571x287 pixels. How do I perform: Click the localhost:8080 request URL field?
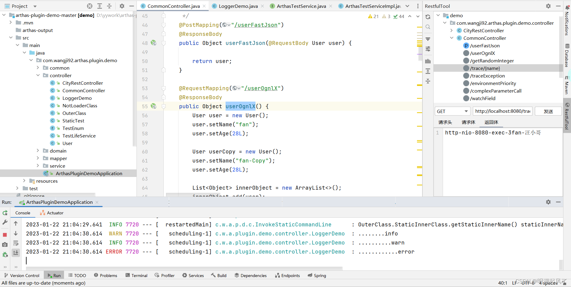[x=502, y=111]
